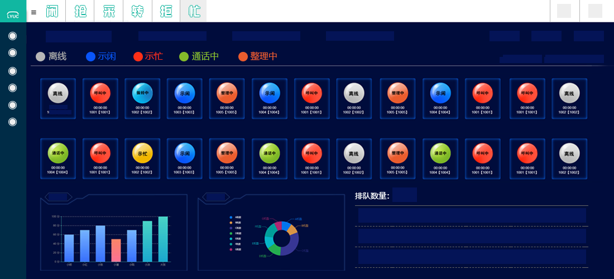This screenshot has height=279, width=614.
Task: Click the 示 toolbar icon
Action: [109, 11]
